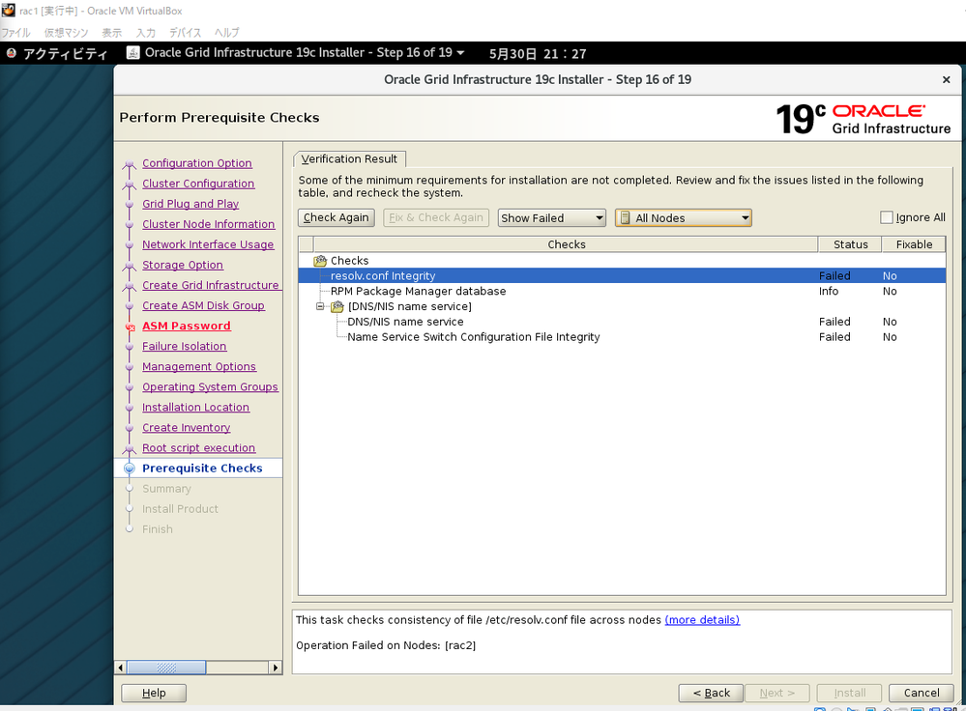Go to Cluster Configuration step
The image size is (966, 711).
coord(198,184)
